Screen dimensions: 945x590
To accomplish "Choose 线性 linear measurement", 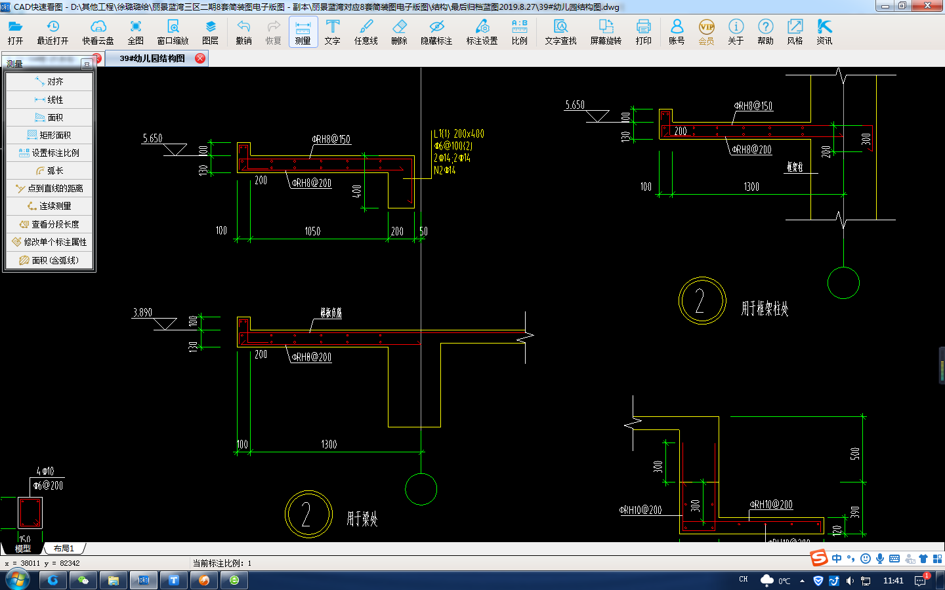I will (x=49, y=100).
